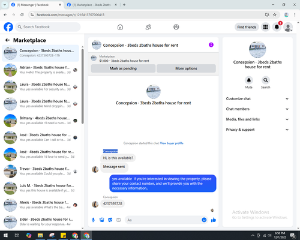The image size is (300, 240).
Task: Open File Explorer from the taskbar
Action: [x=40, y=235]
